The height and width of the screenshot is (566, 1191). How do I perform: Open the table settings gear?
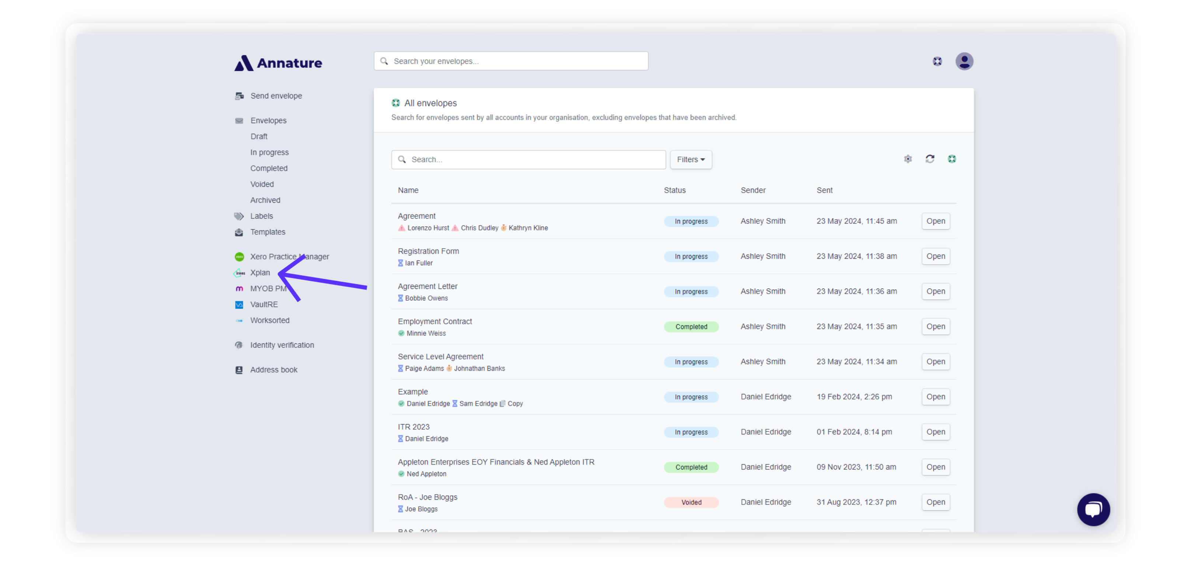point(908,159)
